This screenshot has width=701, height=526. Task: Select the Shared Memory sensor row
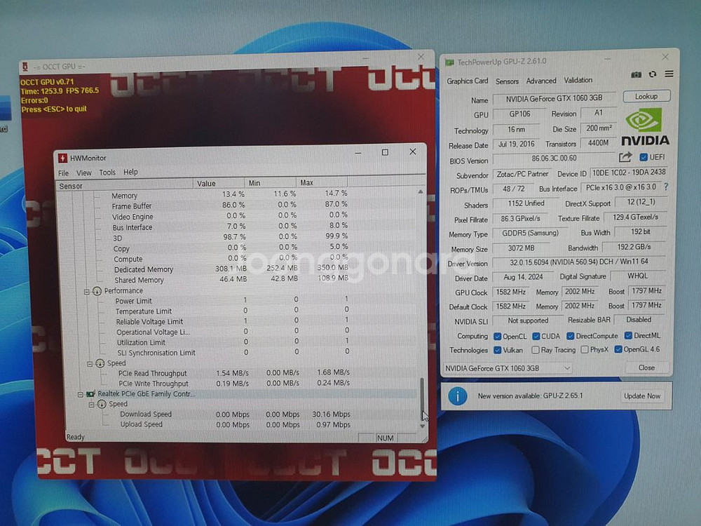click(231, 280)
